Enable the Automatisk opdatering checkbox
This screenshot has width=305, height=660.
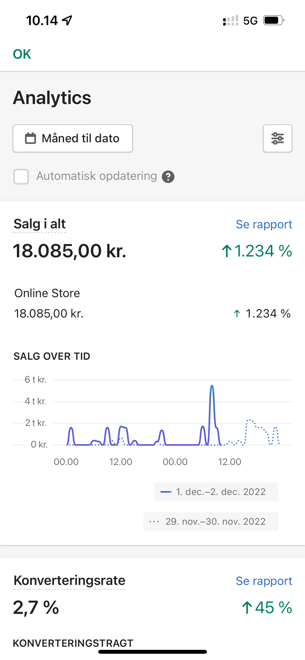pos(21,177)
